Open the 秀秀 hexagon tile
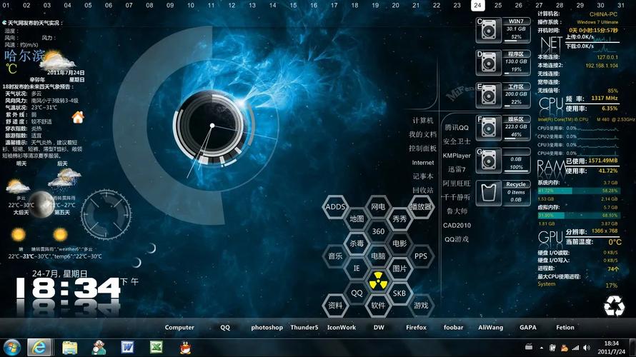 click(x=399, y=218)
